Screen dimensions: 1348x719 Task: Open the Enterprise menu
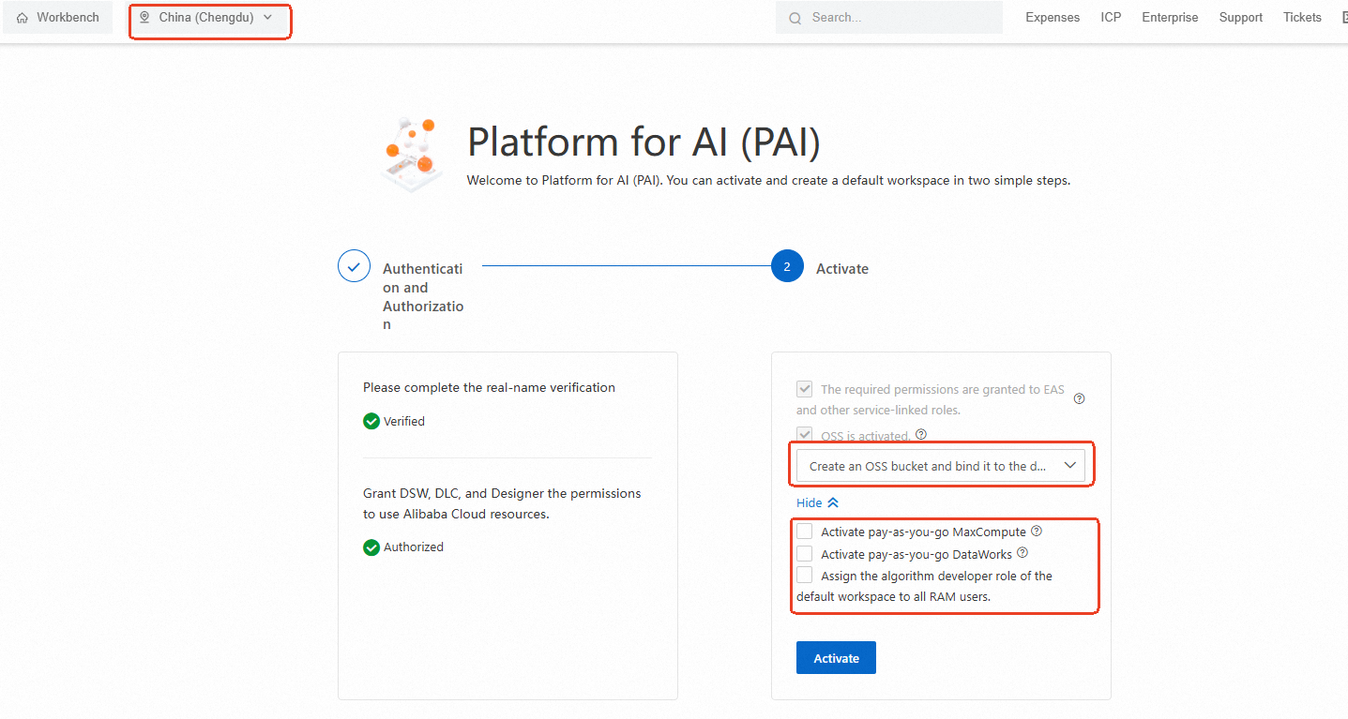pos(1170,18)
